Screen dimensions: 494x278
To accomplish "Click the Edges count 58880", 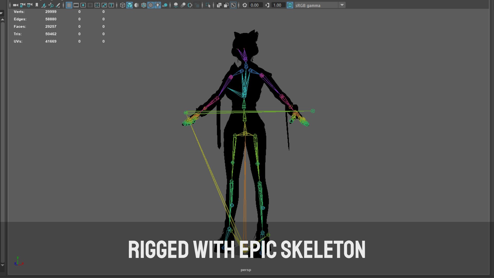I will (51, 19).
